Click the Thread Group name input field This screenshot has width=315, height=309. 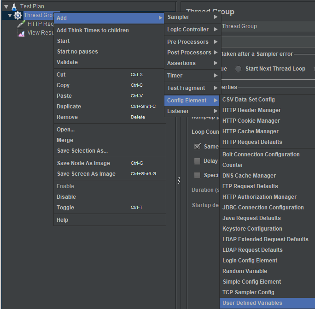[268, 26]
